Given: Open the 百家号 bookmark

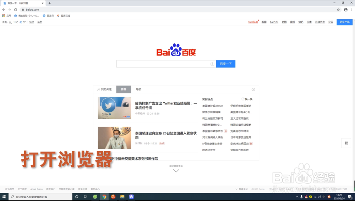Looking at the screenshot, I should point(48,16).
